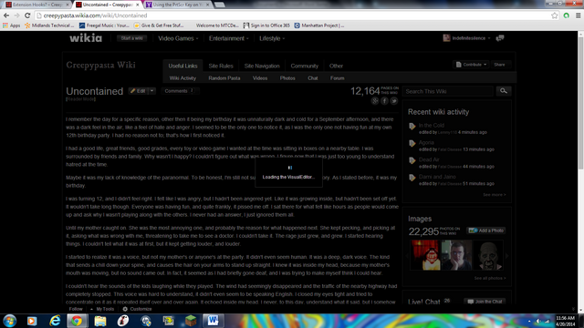Open the Forum submenu link
This screenshot has width=584, height=328.
pyautogui.click(x=337, y=78)
